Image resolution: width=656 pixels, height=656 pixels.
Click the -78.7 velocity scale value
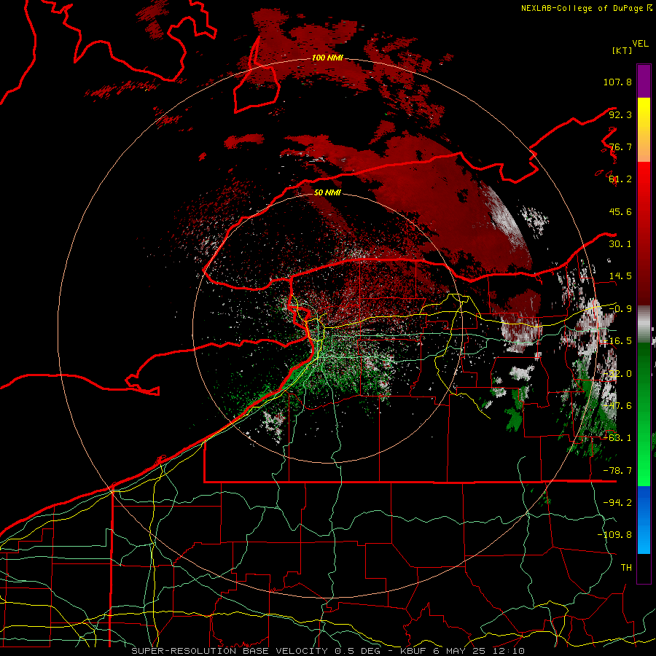pyautogui.click(x=617, y=471)
